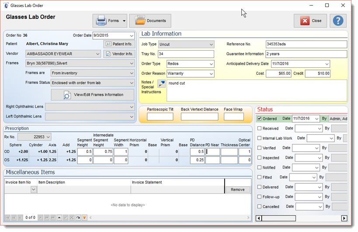
Task: Click View/Edit Frames Information button
Action: pyautogui.click(x=93, y=95)
